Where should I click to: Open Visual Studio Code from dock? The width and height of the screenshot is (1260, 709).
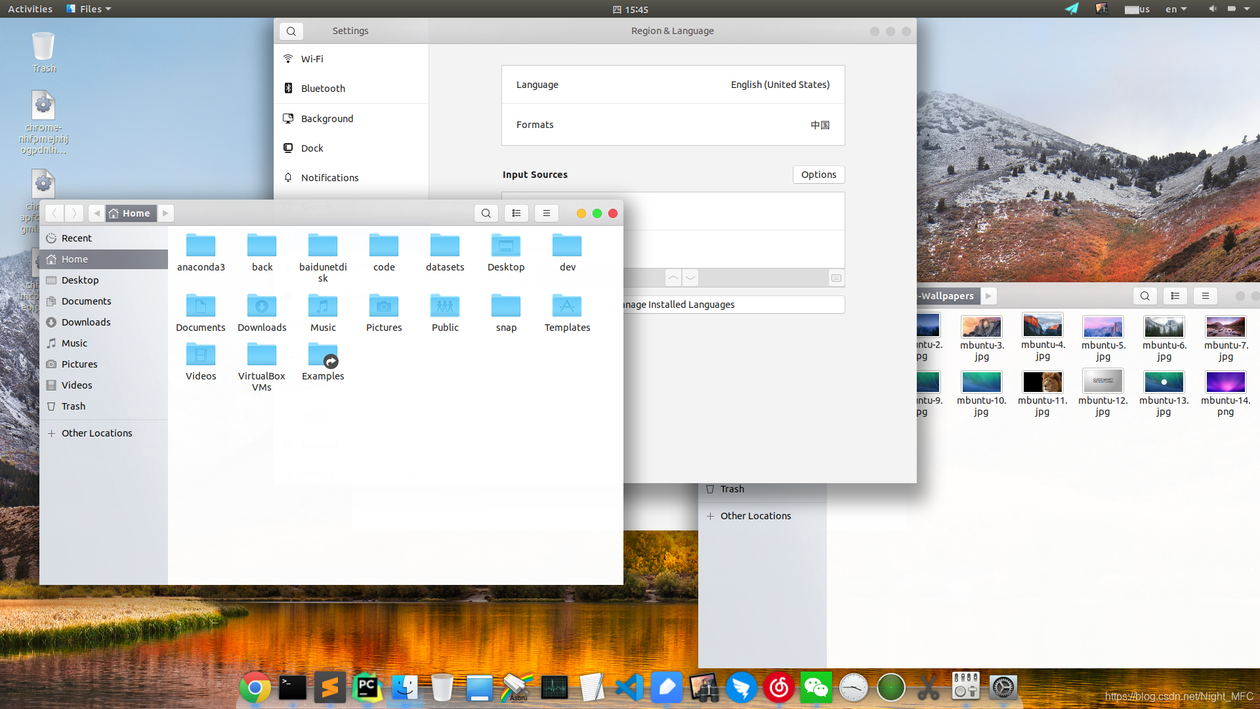tap(629, 688)
